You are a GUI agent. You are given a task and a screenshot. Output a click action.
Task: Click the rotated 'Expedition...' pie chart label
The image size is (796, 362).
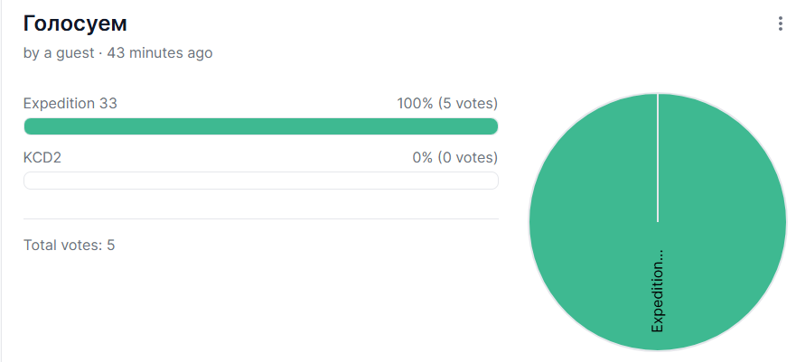[x=658, y=291]
